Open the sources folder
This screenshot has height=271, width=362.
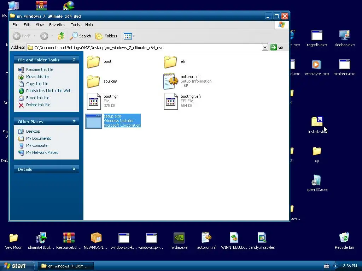pos(93,82)
